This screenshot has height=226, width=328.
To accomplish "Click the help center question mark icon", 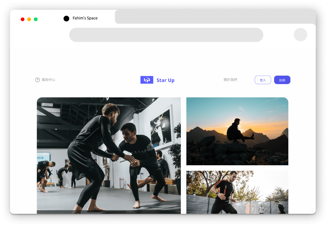I will 38,80.
